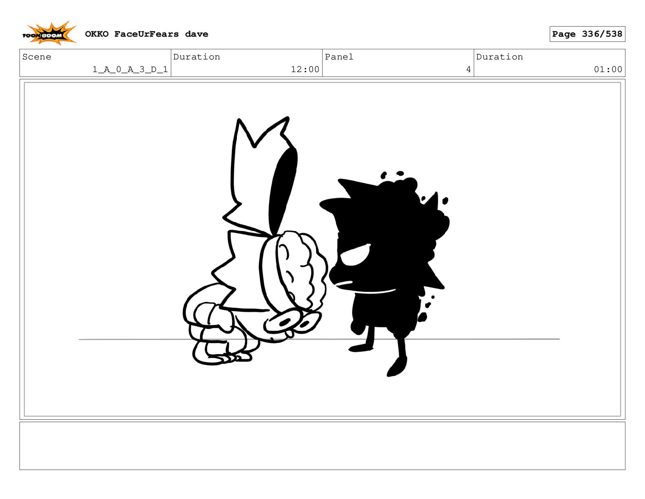Click the 'Panel' header label

(x=339, y=57)
